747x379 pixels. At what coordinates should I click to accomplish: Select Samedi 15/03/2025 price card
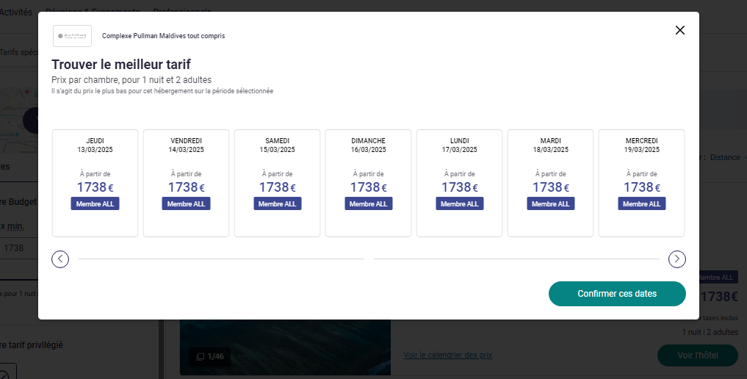coord(277,184)
